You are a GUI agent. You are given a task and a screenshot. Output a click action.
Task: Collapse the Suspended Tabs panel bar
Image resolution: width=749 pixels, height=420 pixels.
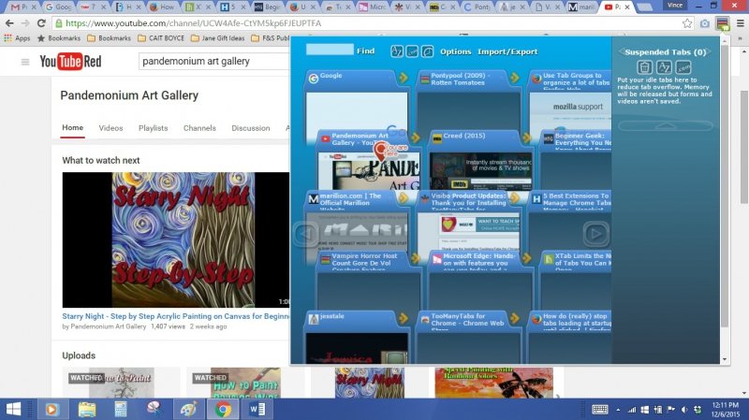pyautogui.click(x=666, y=125)
